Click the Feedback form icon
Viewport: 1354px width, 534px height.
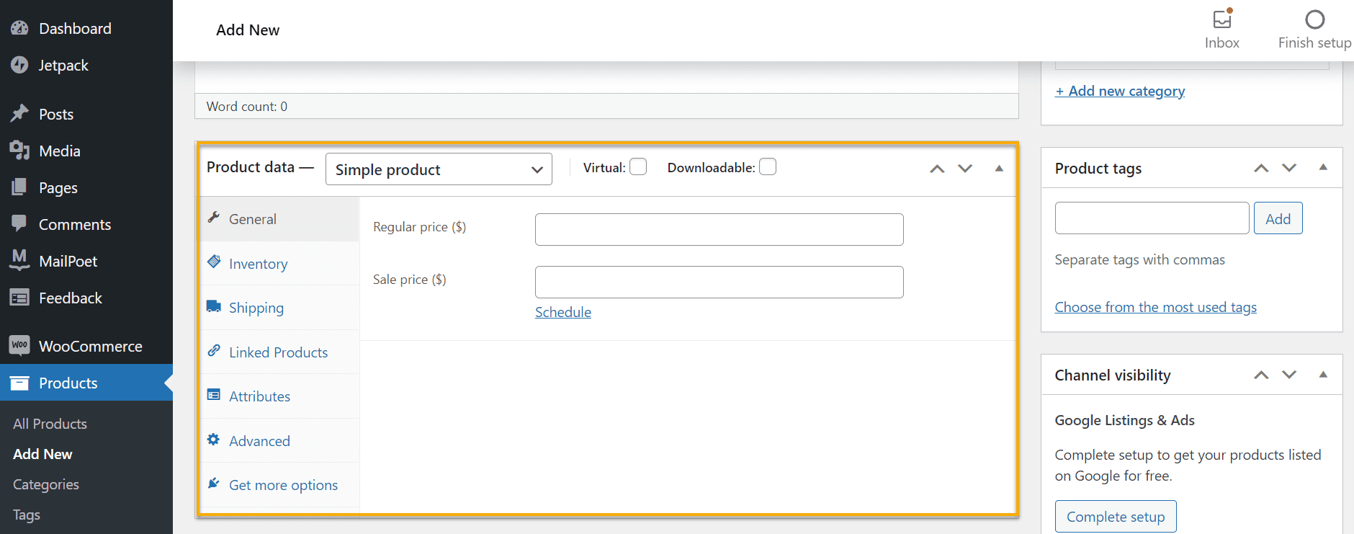click(x=19, y=298)
